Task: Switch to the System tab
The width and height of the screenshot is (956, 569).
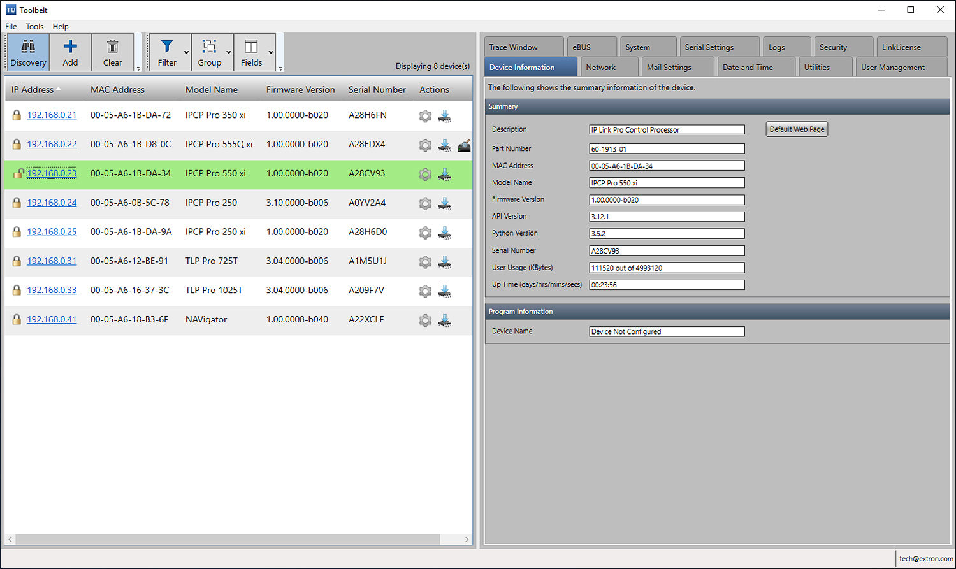Action: pyautogui.click(x=648, y=47)
